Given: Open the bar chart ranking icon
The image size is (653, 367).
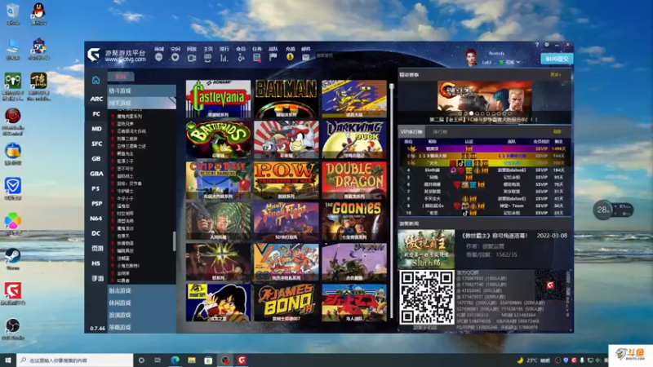Looking at the screenshot, I should 224,58.
